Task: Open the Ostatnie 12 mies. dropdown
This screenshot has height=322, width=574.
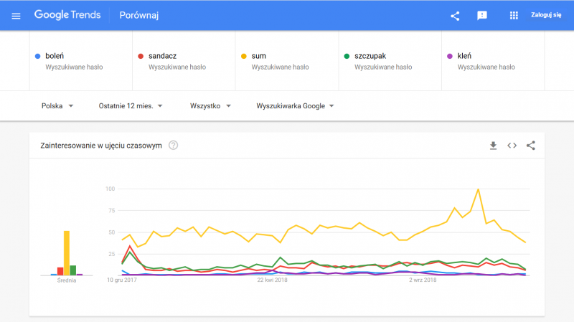Action: (131, 106)
